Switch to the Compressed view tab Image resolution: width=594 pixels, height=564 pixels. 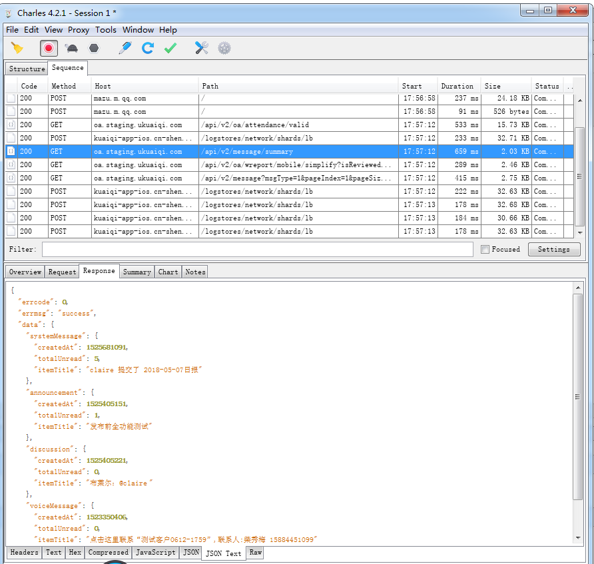point(109,552)
